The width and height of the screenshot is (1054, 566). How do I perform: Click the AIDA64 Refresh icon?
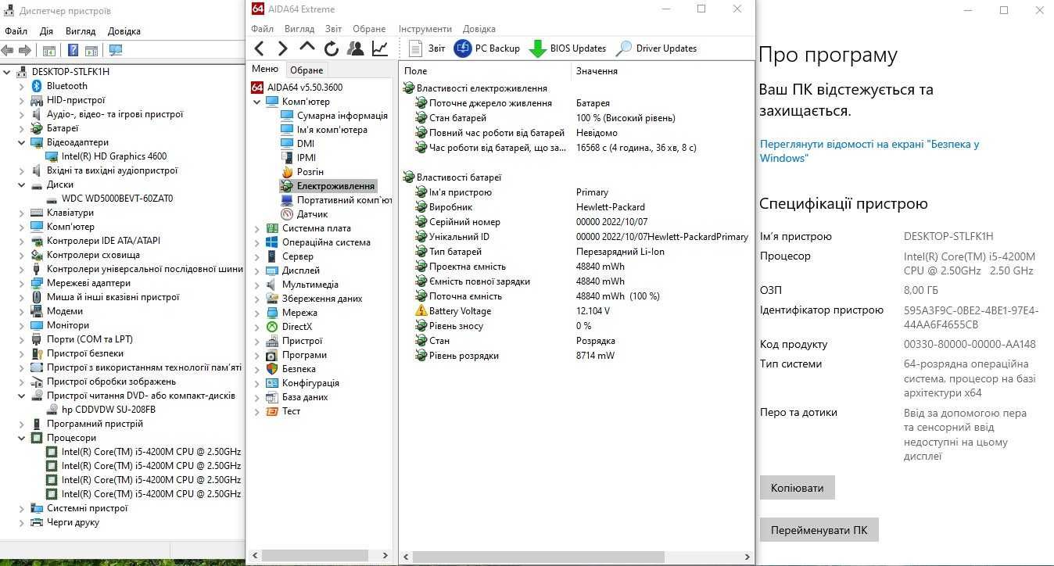pos(332,48)
